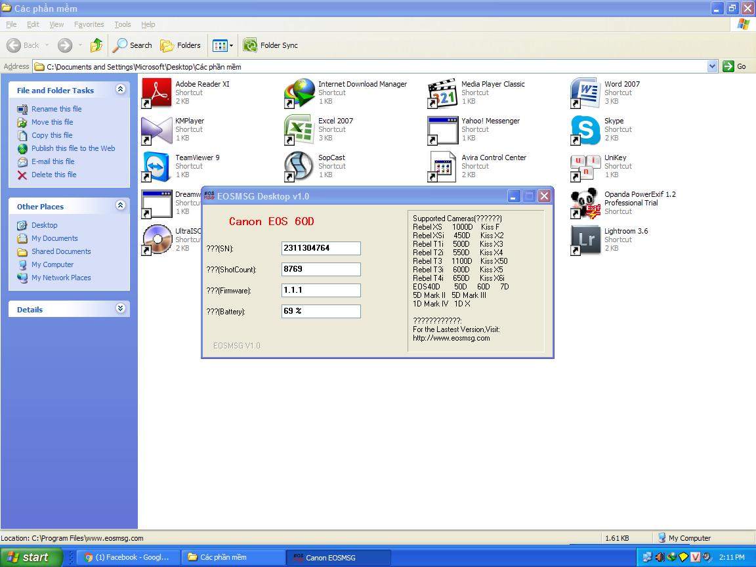
Task: Switch to Các phần mềm taskbar button
Action: click(234, 557)
